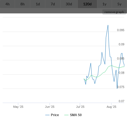Open the 1y time range view
Viewport: 127px width, 122px height.
coord(104,4)
